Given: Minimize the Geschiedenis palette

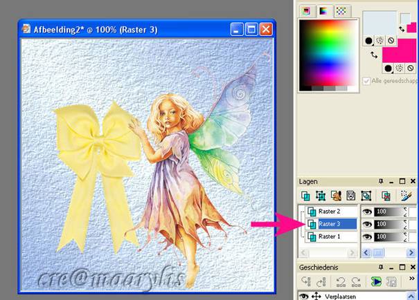Looking at the screenshot, I should click(x=391, y=268).
